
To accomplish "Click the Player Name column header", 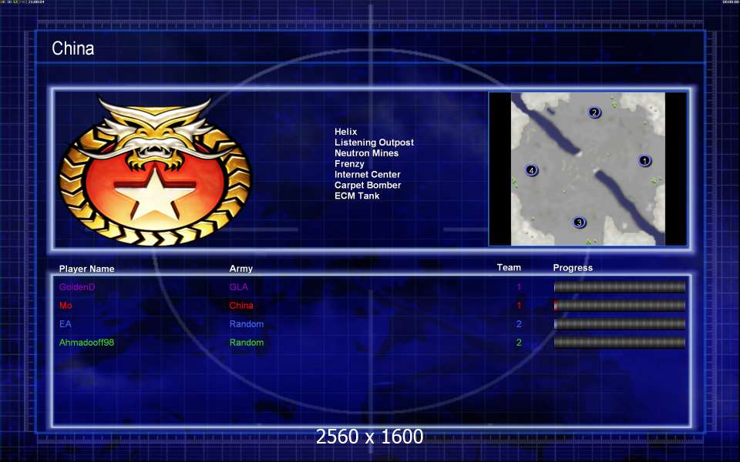I will (x=87, y=269).
